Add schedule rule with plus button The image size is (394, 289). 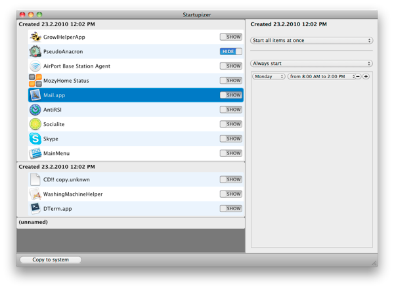366,76
